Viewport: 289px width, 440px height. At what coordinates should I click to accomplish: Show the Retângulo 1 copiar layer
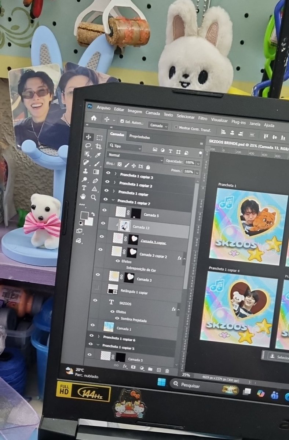[97, 287]
